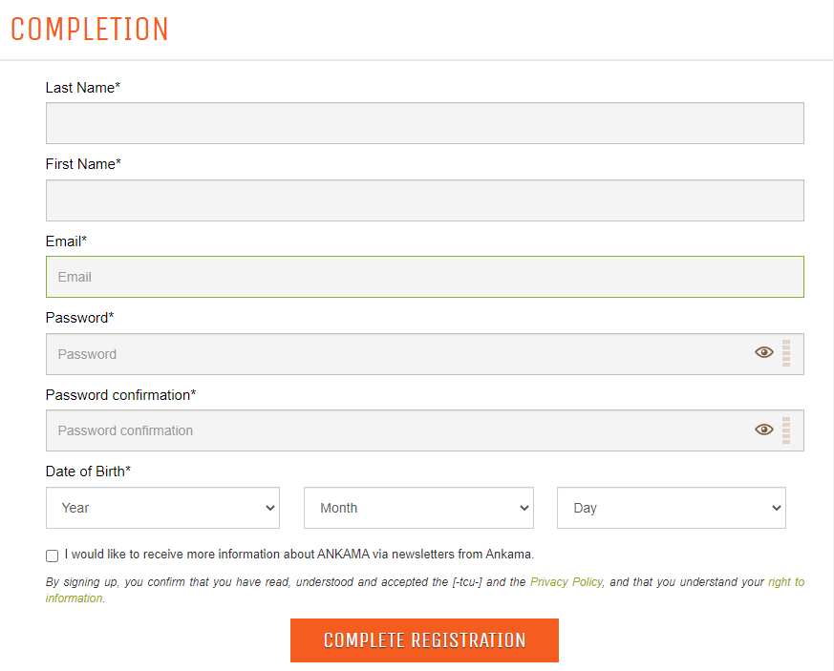Open the Privacy Policy link

point(566,581)
